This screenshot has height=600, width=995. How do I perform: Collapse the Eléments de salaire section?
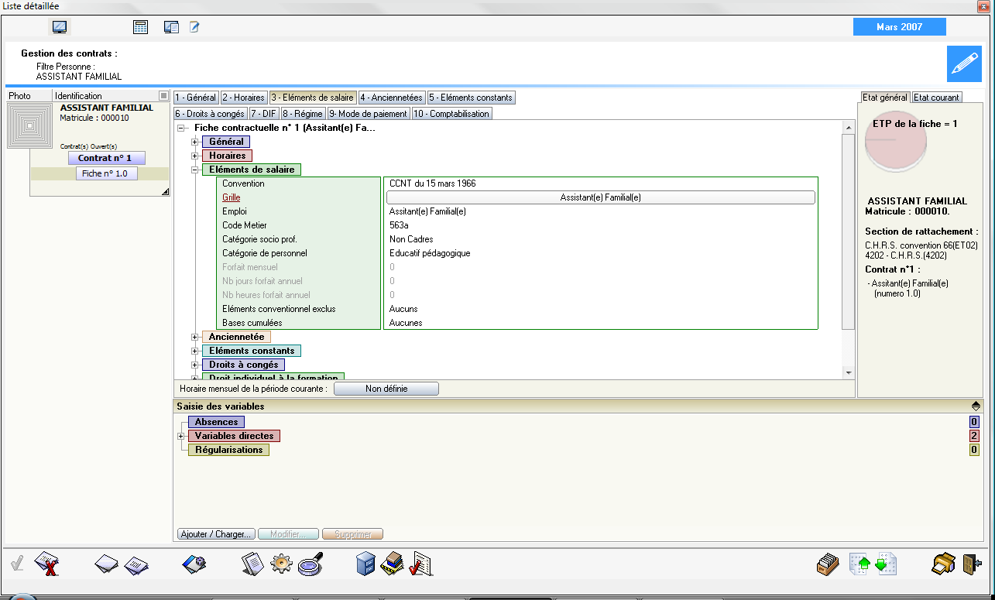195,170
